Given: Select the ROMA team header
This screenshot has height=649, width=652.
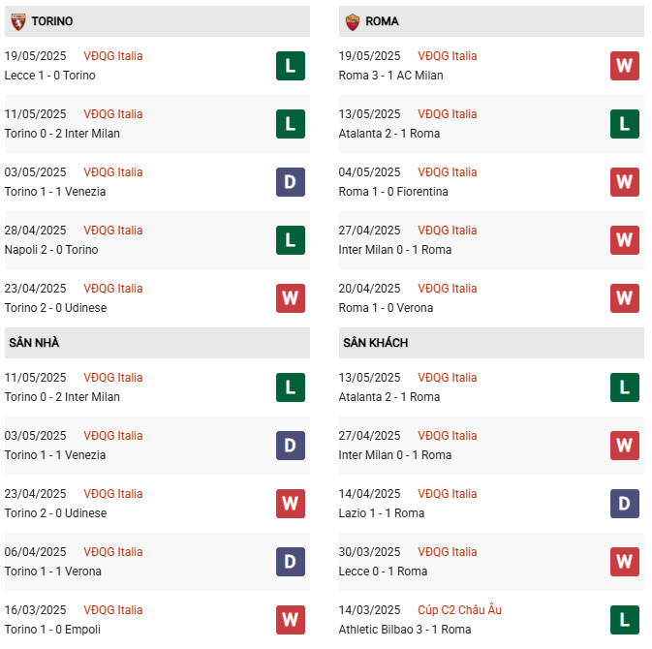Looking at the screenshot, I should (383, 21).
